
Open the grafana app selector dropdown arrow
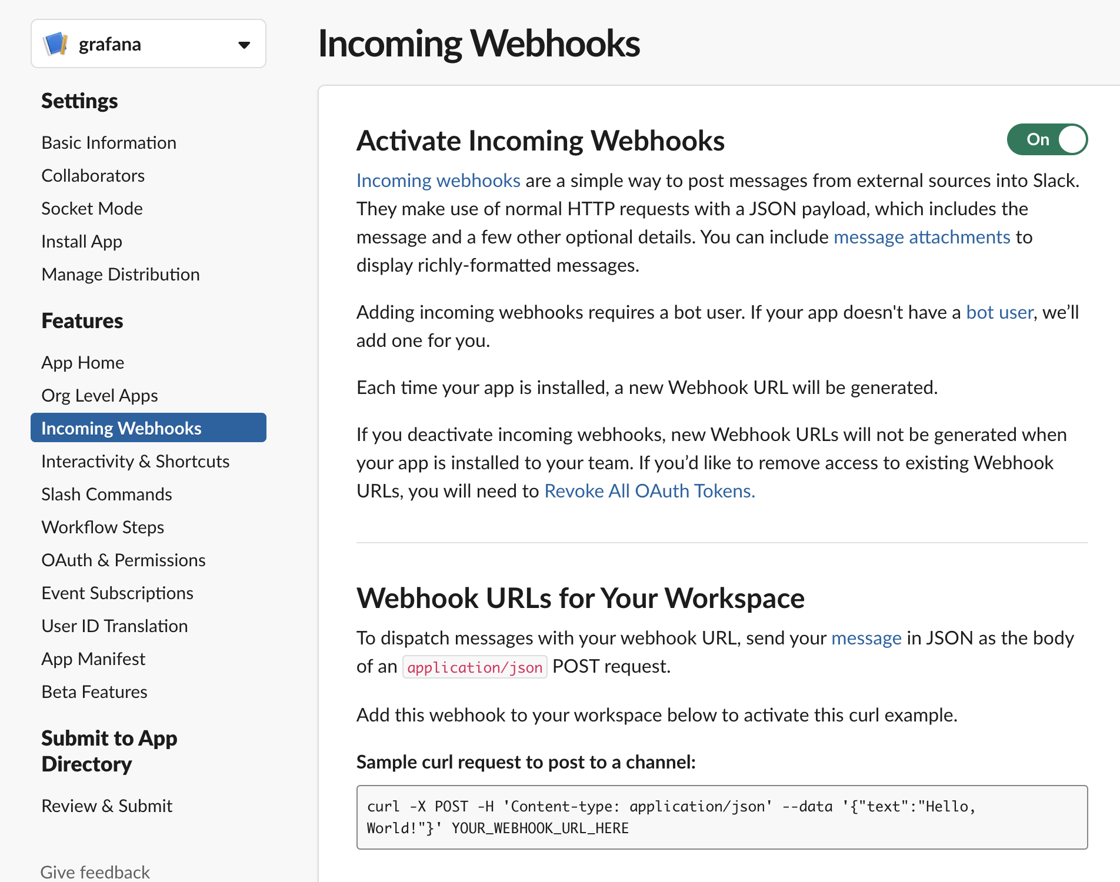tap(244, 45)
